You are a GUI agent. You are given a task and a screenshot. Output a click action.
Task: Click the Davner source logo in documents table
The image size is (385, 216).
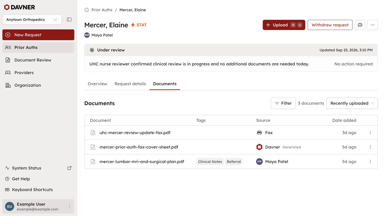[x=259, y=147]
